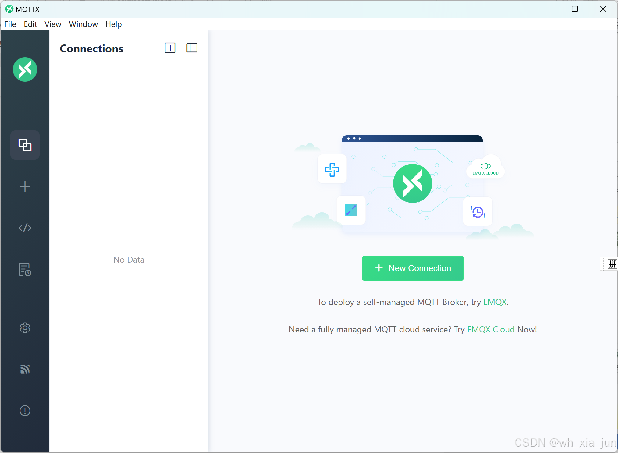This screenshot has height=453, width=618.
Task: Click the plus icon in left sidebar
Action: coord(25,186)
